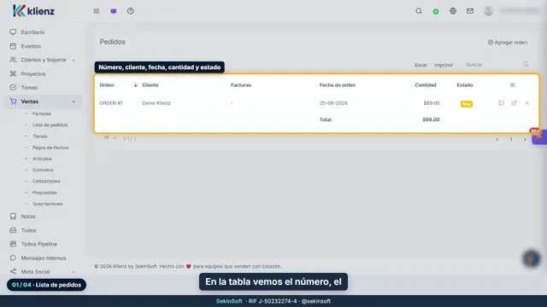Open the help question mark icon
This screenshot has width=547, height=307.
(x=131, y=11)
